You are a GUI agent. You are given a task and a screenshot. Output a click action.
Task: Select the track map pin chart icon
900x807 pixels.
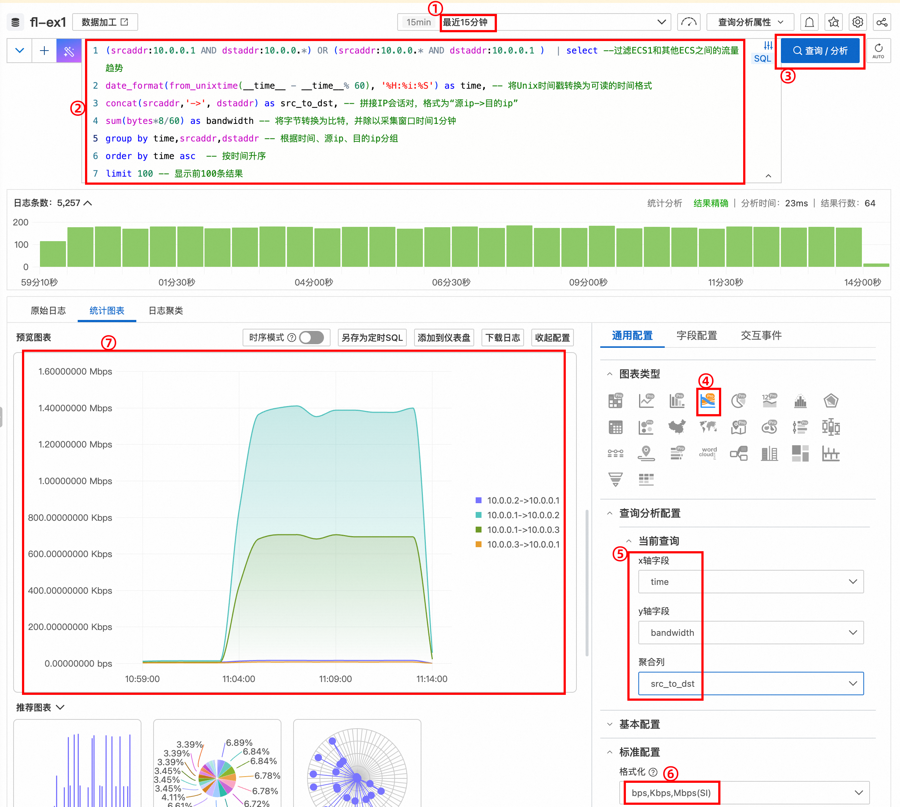(646, 453)
